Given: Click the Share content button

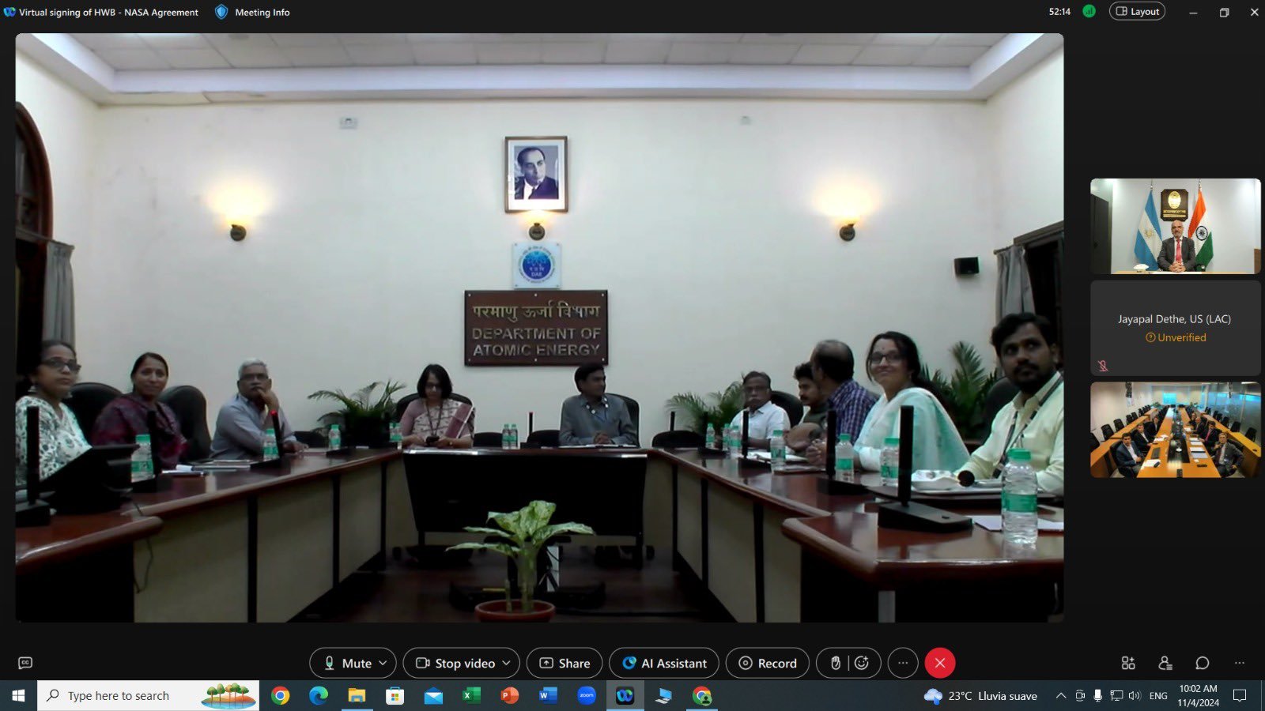Looking at the screenshot, I should (x=565, y=664).
